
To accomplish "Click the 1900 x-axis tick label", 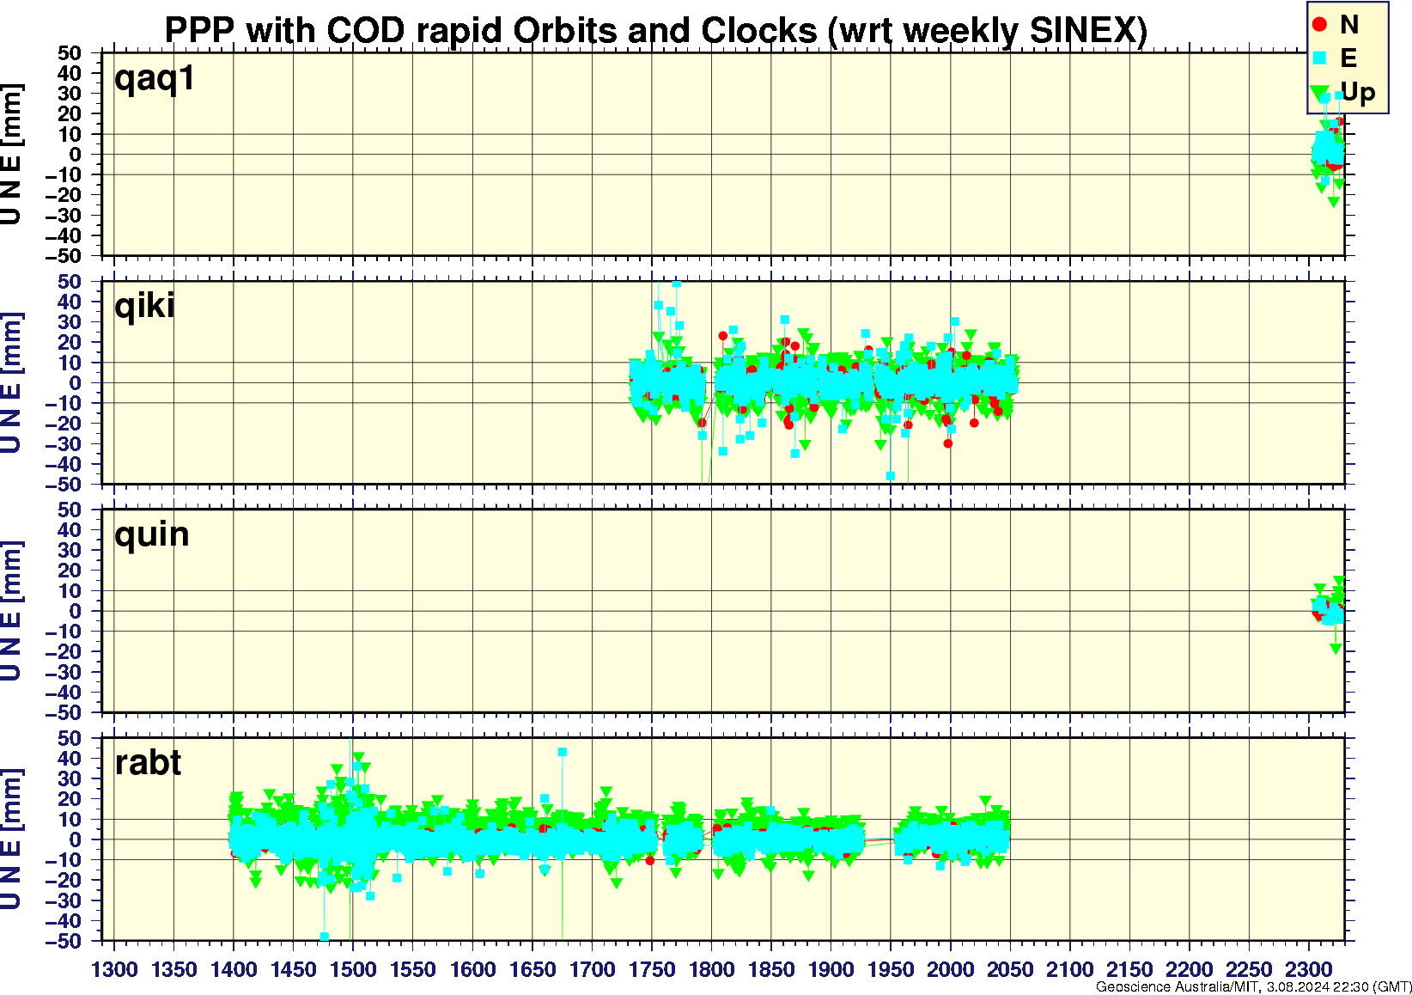I will (831, 969).
